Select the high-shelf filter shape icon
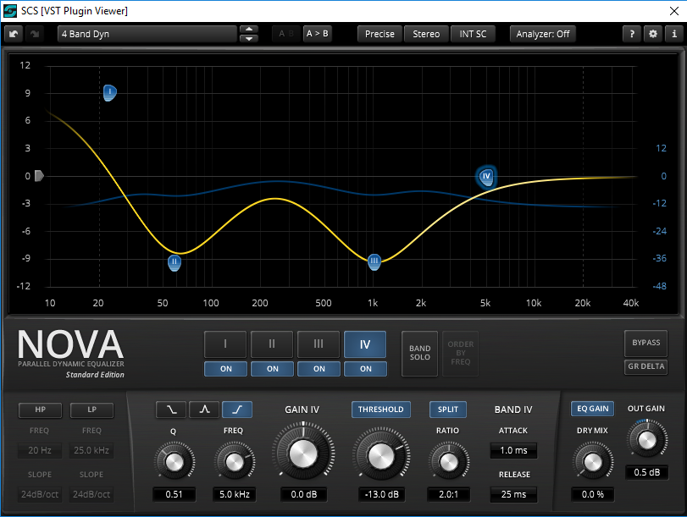This screenshot has width=687, height=517. coord(237,410)
